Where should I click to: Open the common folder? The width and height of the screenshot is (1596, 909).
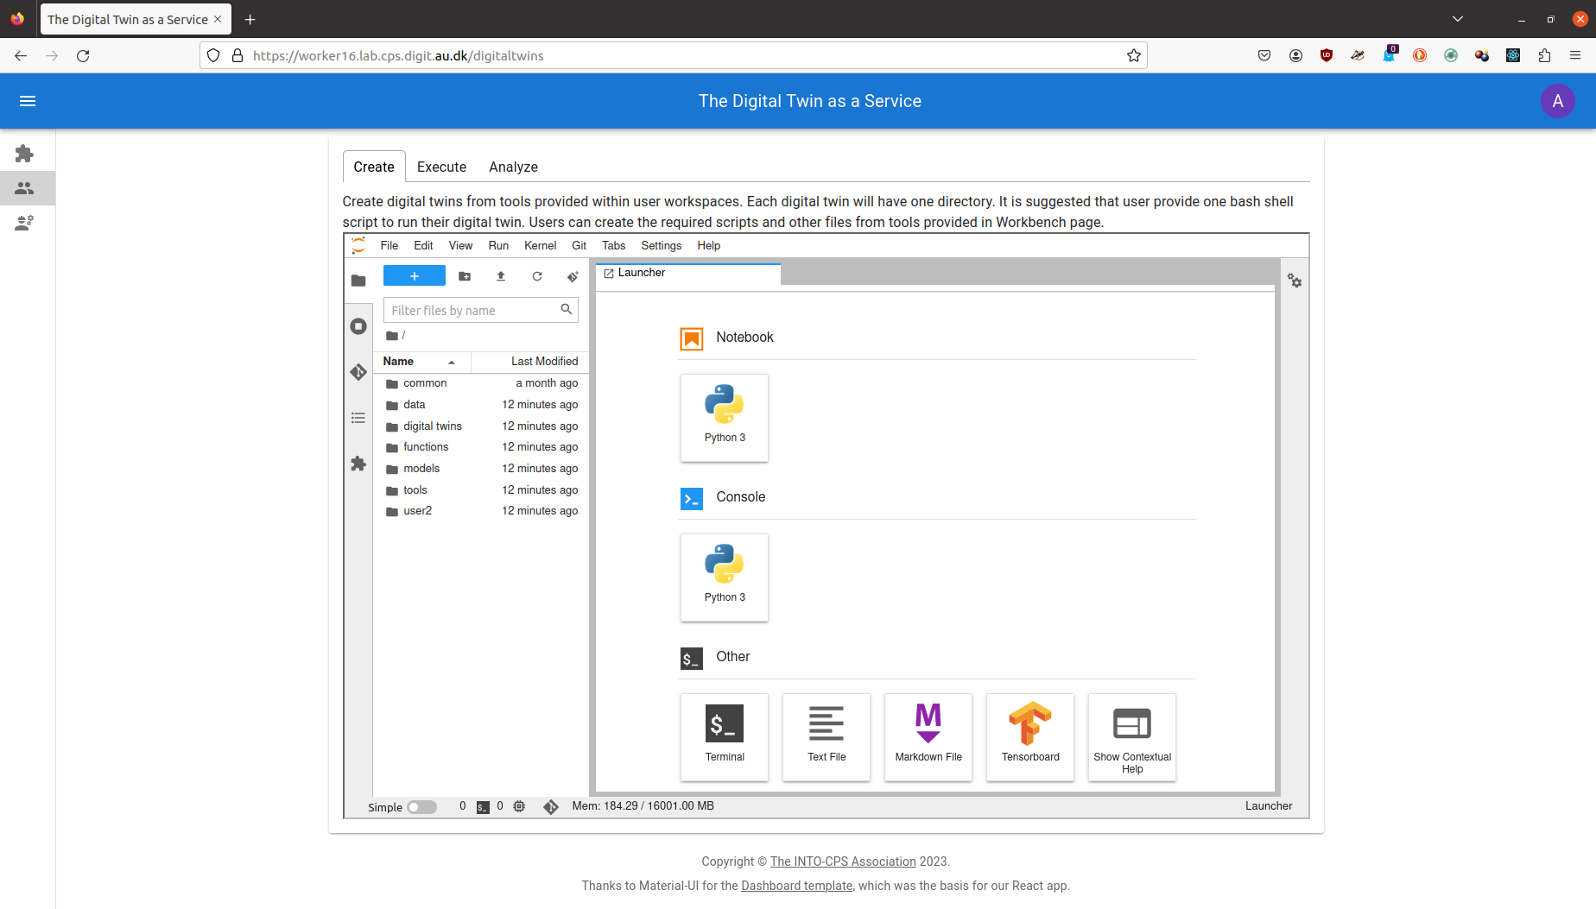pyautogui.click(x=481, y=383)
